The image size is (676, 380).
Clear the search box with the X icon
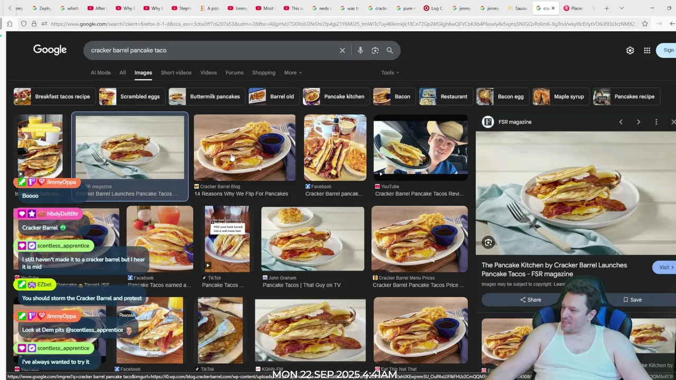pyautogui.click(x=342, y=51)
